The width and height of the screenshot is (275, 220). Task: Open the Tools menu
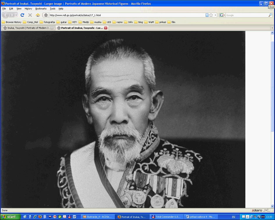52,9
